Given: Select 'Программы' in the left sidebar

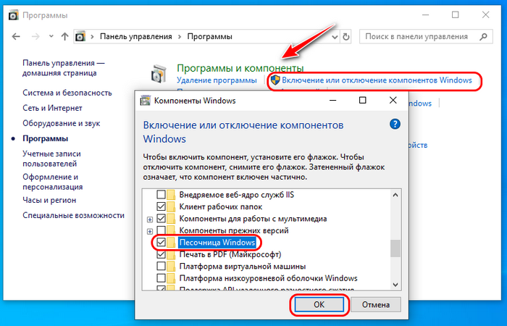Looking at the screenshot, I should [x=45, y=138].
